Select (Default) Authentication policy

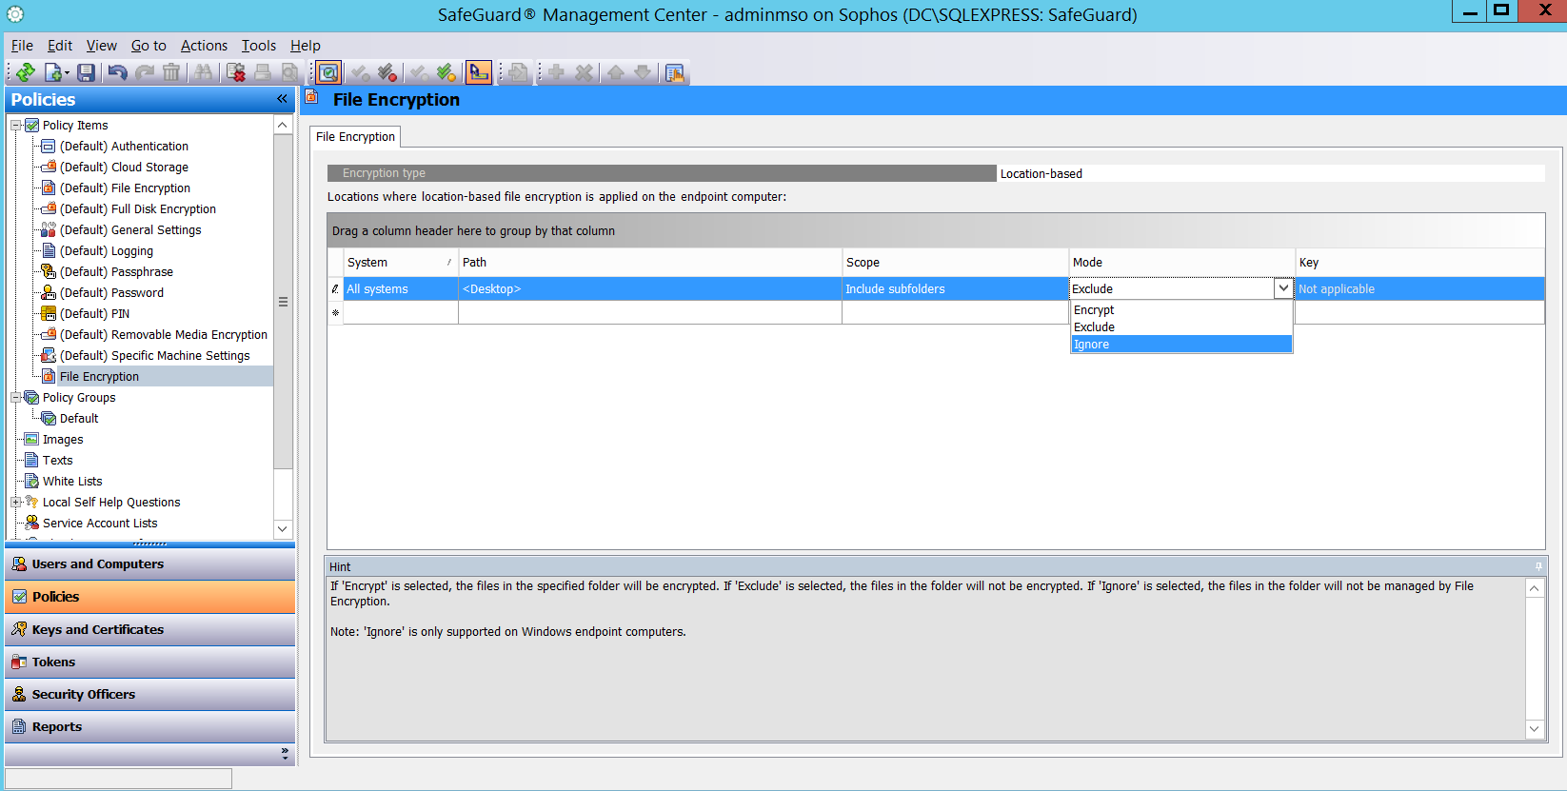pyautogui.click(x=124, y=147)
